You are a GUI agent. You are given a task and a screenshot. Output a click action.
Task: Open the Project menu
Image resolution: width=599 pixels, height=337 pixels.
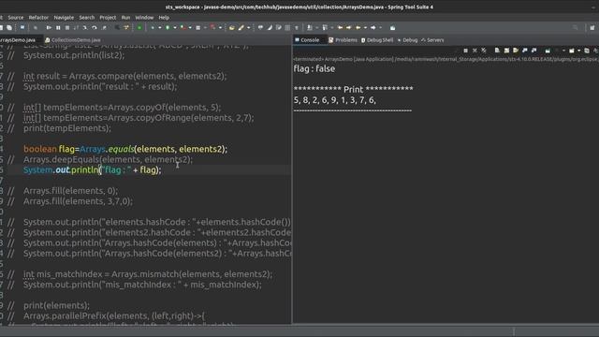(x=108, y=18)
